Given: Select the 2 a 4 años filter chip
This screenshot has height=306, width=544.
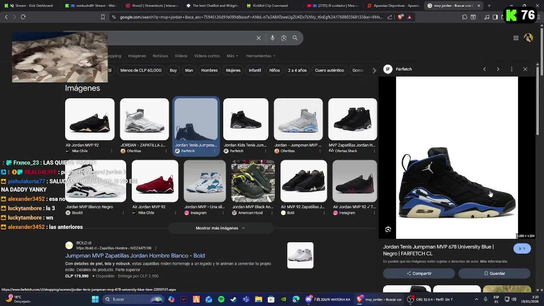Looking at the screenshot, I should (297, 71).
